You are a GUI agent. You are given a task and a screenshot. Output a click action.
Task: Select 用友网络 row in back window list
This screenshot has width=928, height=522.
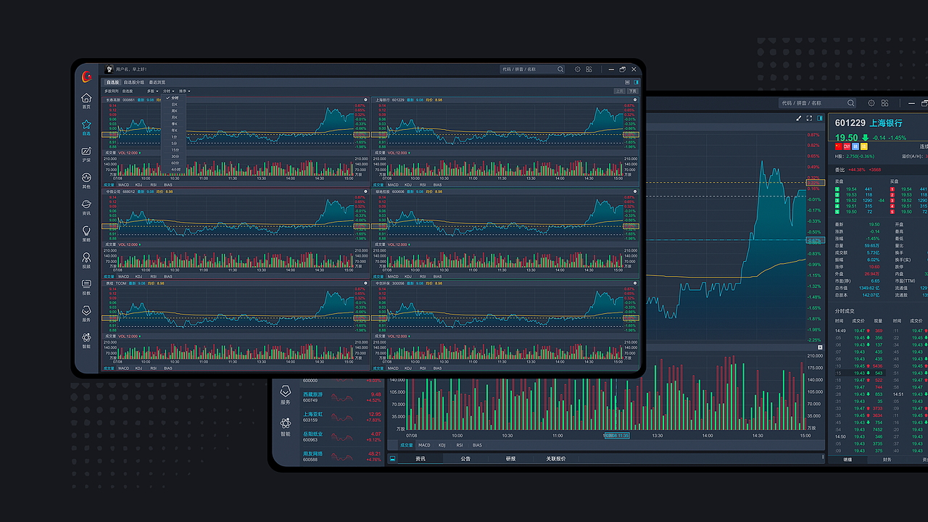pyautogui.click(x=342, y=456)
